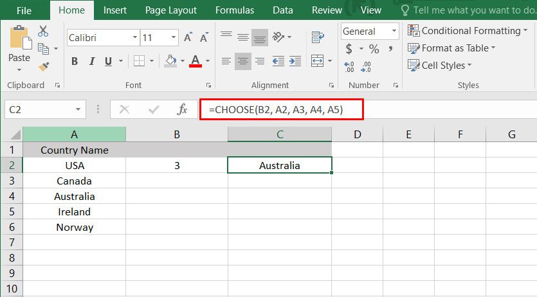537x297 pixels.
Task: Click the Cut scissors icon
Action: click(x=43, y=31)
